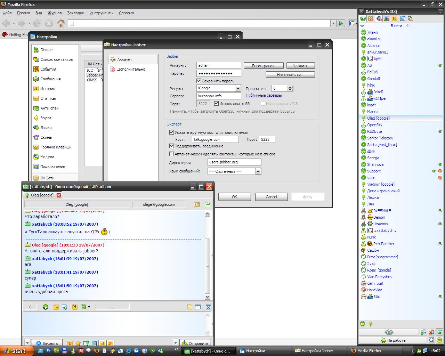445x356 pixels.
Task: Open dropdown arrow next to Отправить button
Action: 176,343
